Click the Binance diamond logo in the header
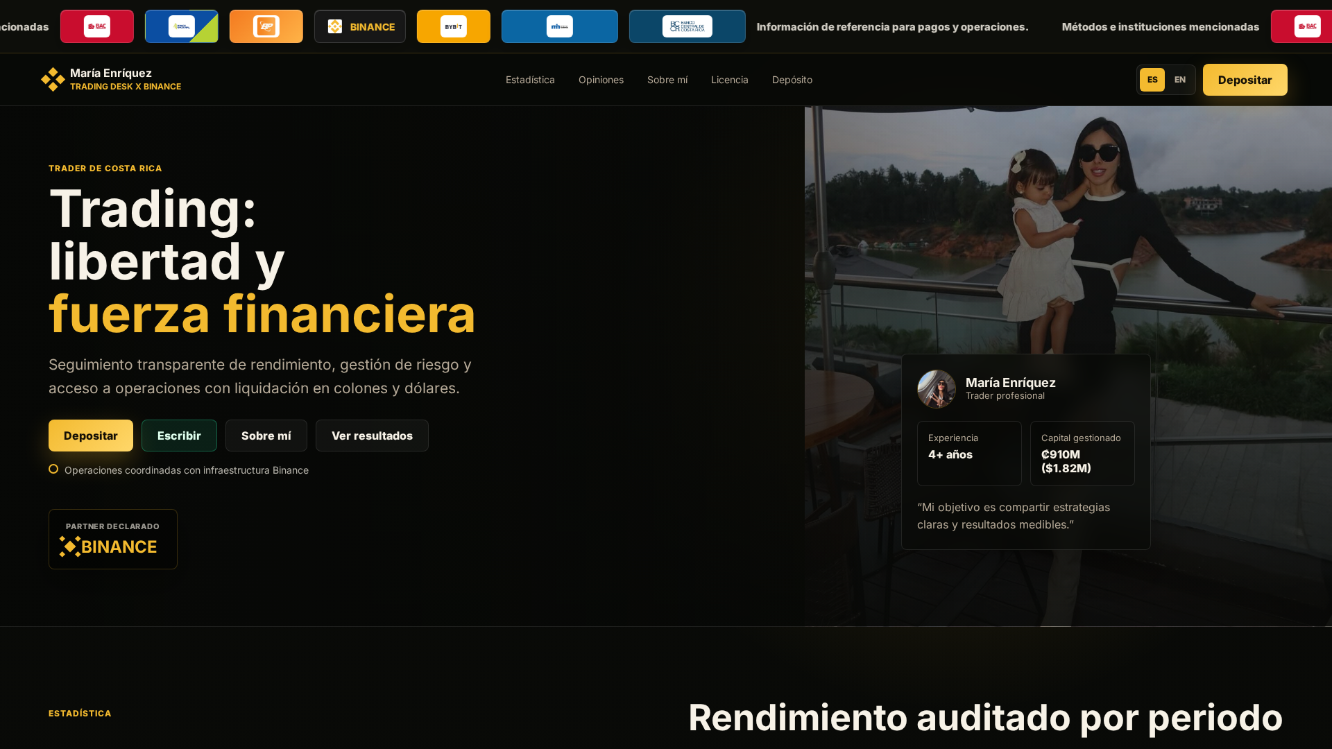Image resolution: width=1332 pixels, height=749 pixels. (53, 80)
